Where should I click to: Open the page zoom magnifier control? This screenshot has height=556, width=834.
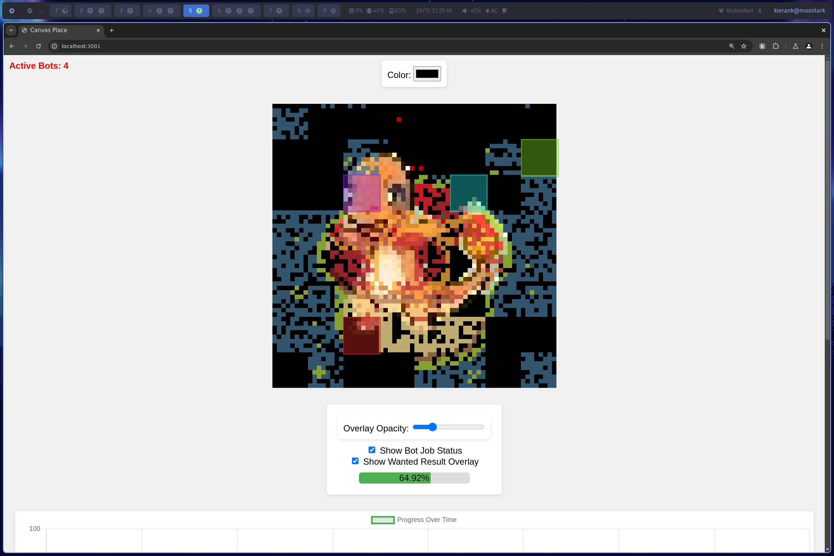732,46
